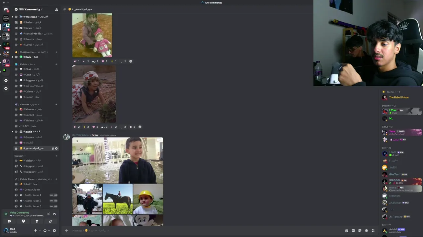
Task: Open Discord direct messages home icon
Action: (6, 9)
